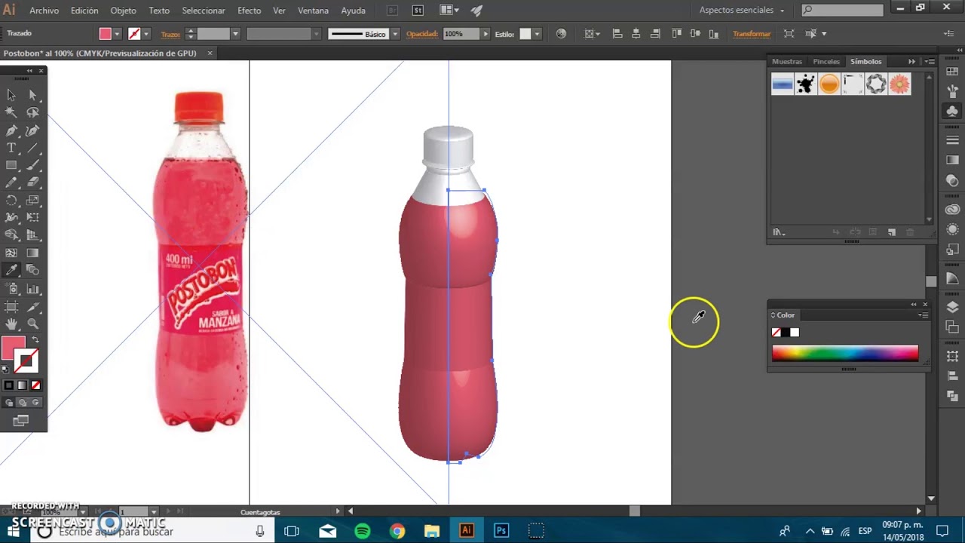Open the Aspectos esenciales workspace dropdown
965x543 pixels.
tap(742, 11)
